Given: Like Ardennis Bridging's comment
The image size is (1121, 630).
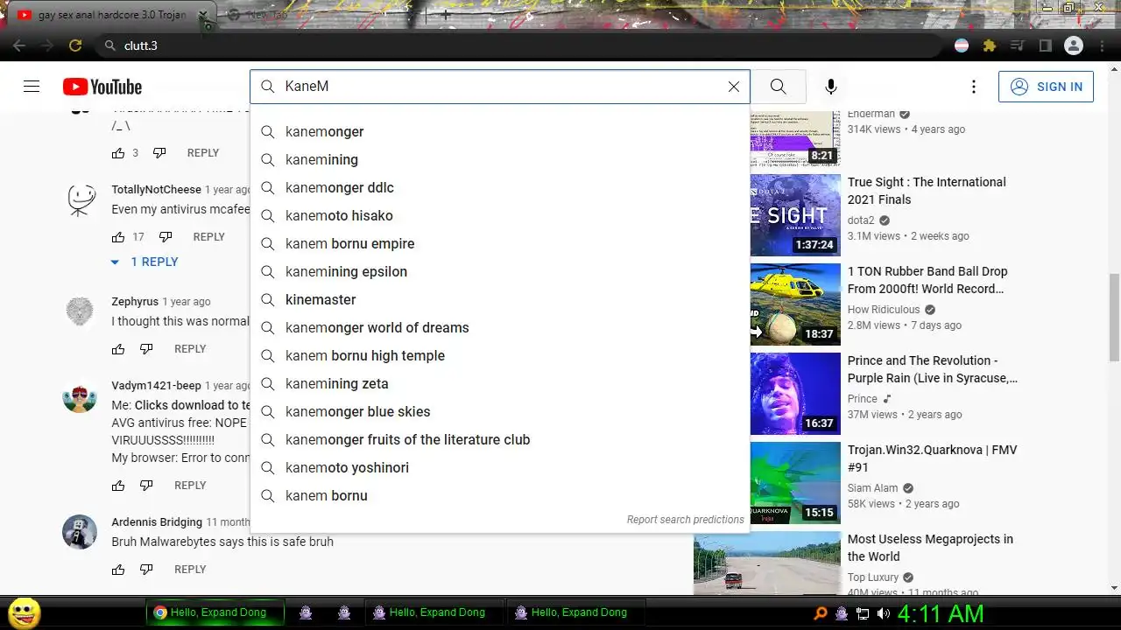Looking at the screenshot, I should [118, 570].
